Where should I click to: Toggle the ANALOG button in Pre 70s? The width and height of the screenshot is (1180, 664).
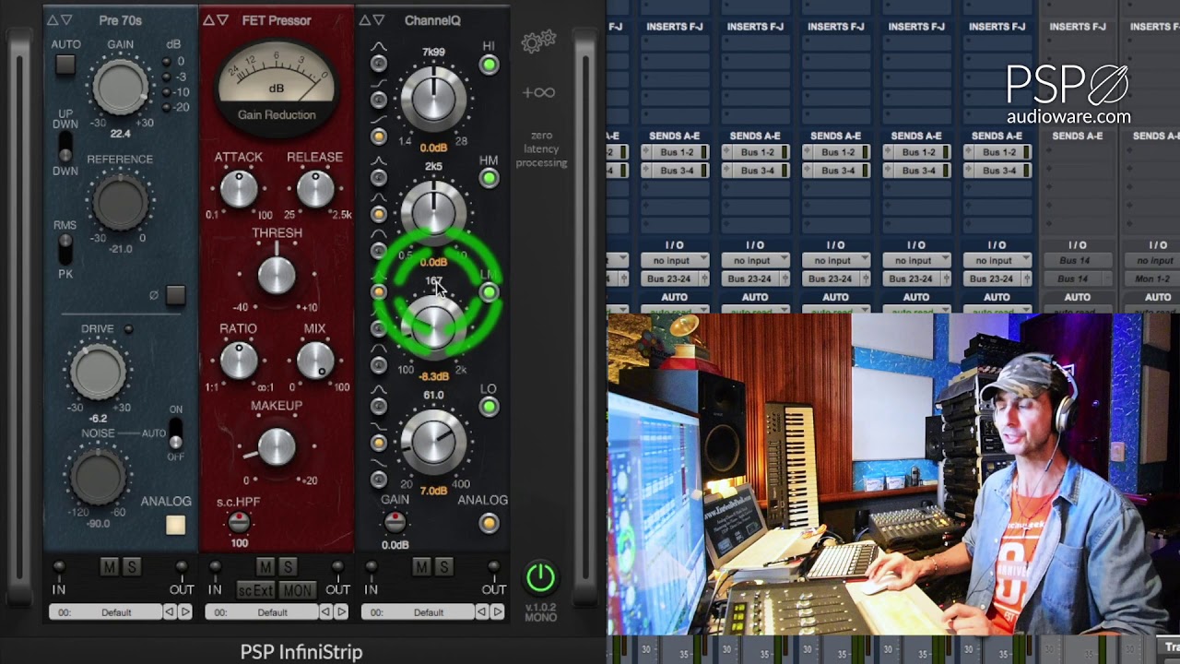click(175, 525)
